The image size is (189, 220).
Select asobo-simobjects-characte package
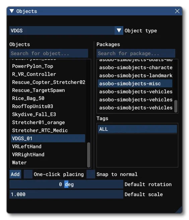135,68
